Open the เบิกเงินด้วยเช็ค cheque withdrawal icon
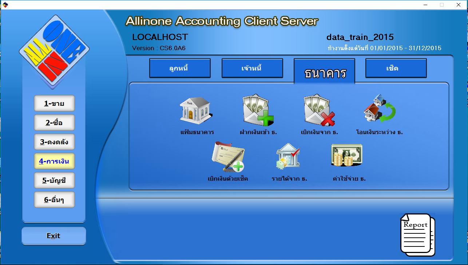The image size is (468, 265). coord(228,157)
